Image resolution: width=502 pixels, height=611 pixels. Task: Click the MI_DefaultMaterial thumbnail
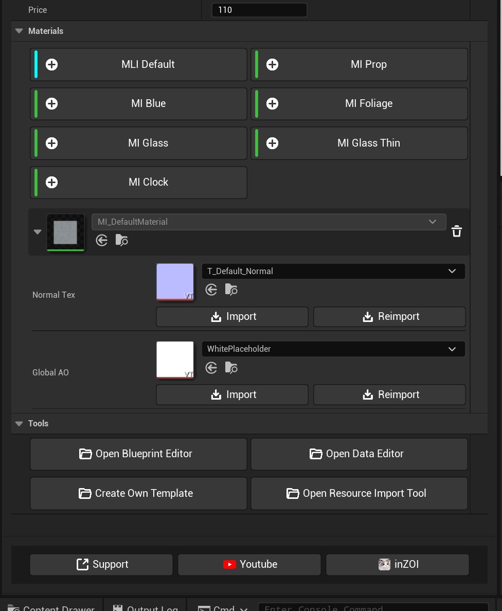(x=65, y=232)
